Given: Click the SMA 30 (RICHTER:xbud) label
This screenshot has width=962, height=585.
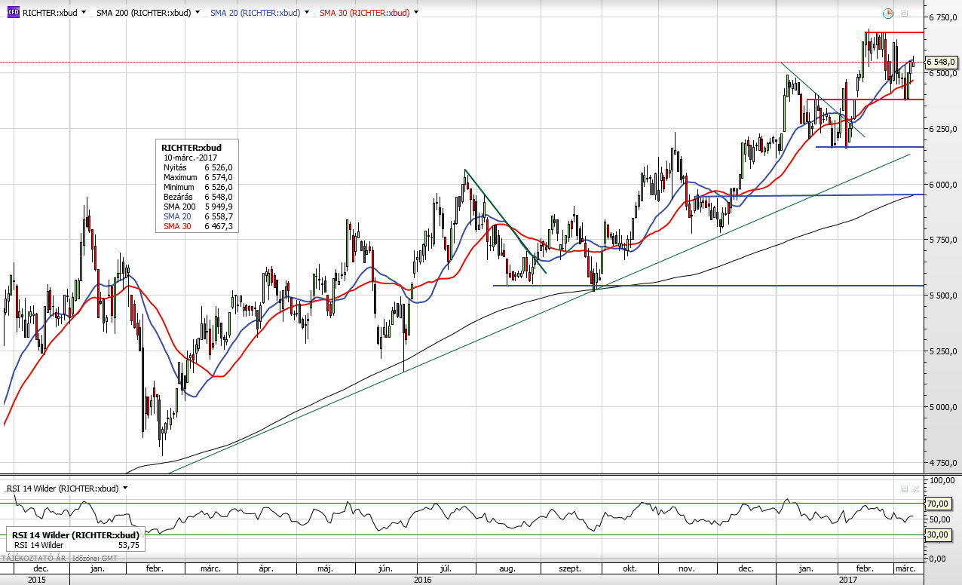Looking at the screenshot, I should 365,13.
